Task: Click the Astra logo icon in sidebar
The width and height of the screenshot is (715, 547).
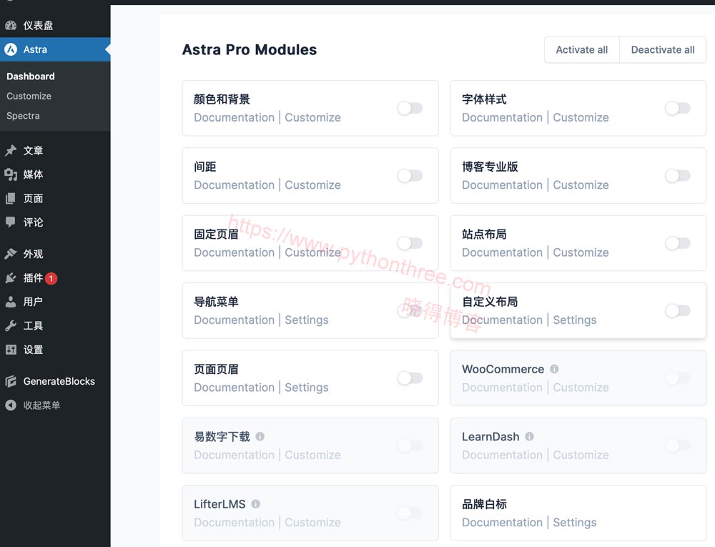Action: pos(11,49)
